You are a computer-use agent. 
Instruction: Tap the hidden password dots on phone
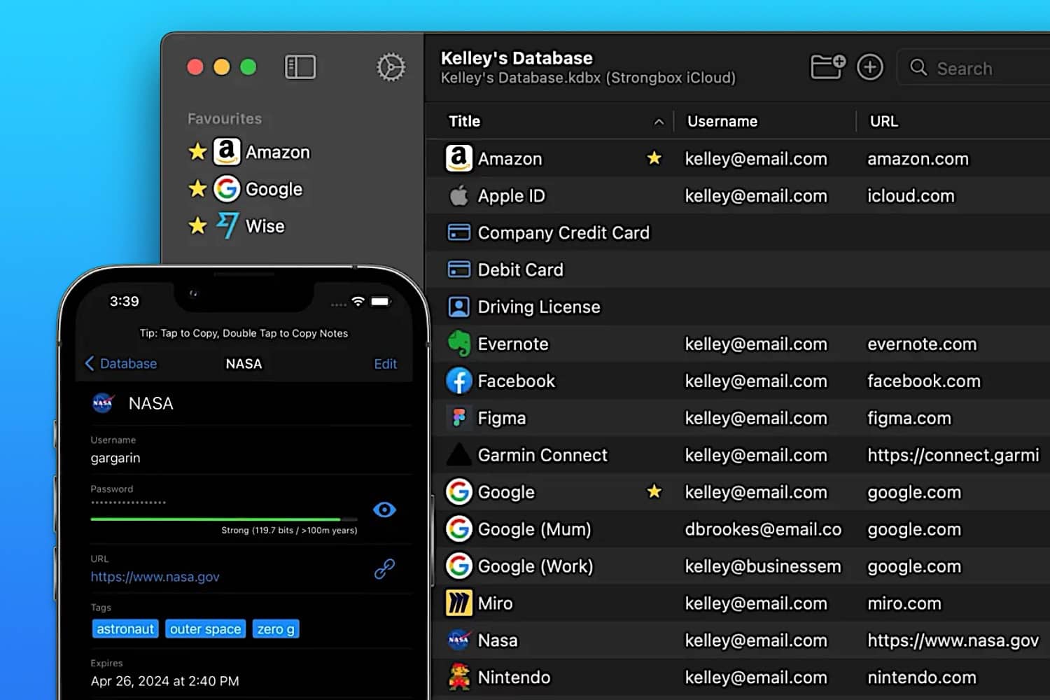[x=128, y=502]
